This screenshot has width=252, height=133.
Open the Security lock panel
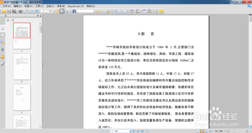[3, 57]
